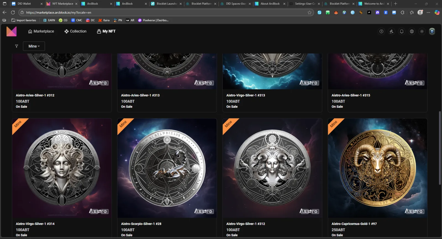Open the black P extension icon

coord(369,12)
